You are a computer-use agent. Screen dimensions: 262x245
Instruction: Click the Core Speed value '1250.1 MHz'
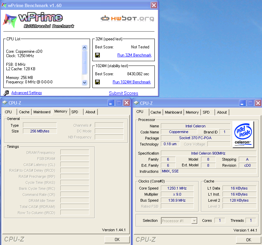[177, 188]
